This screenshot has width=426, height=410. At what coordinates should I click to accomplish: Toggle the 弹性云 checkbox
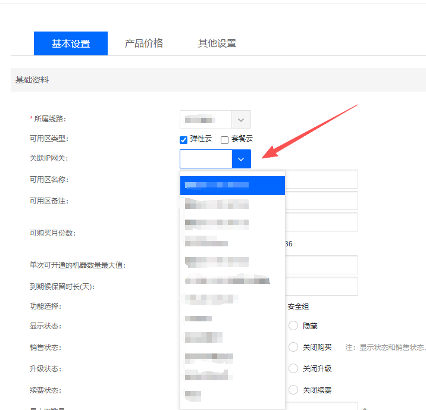point(184,140)
